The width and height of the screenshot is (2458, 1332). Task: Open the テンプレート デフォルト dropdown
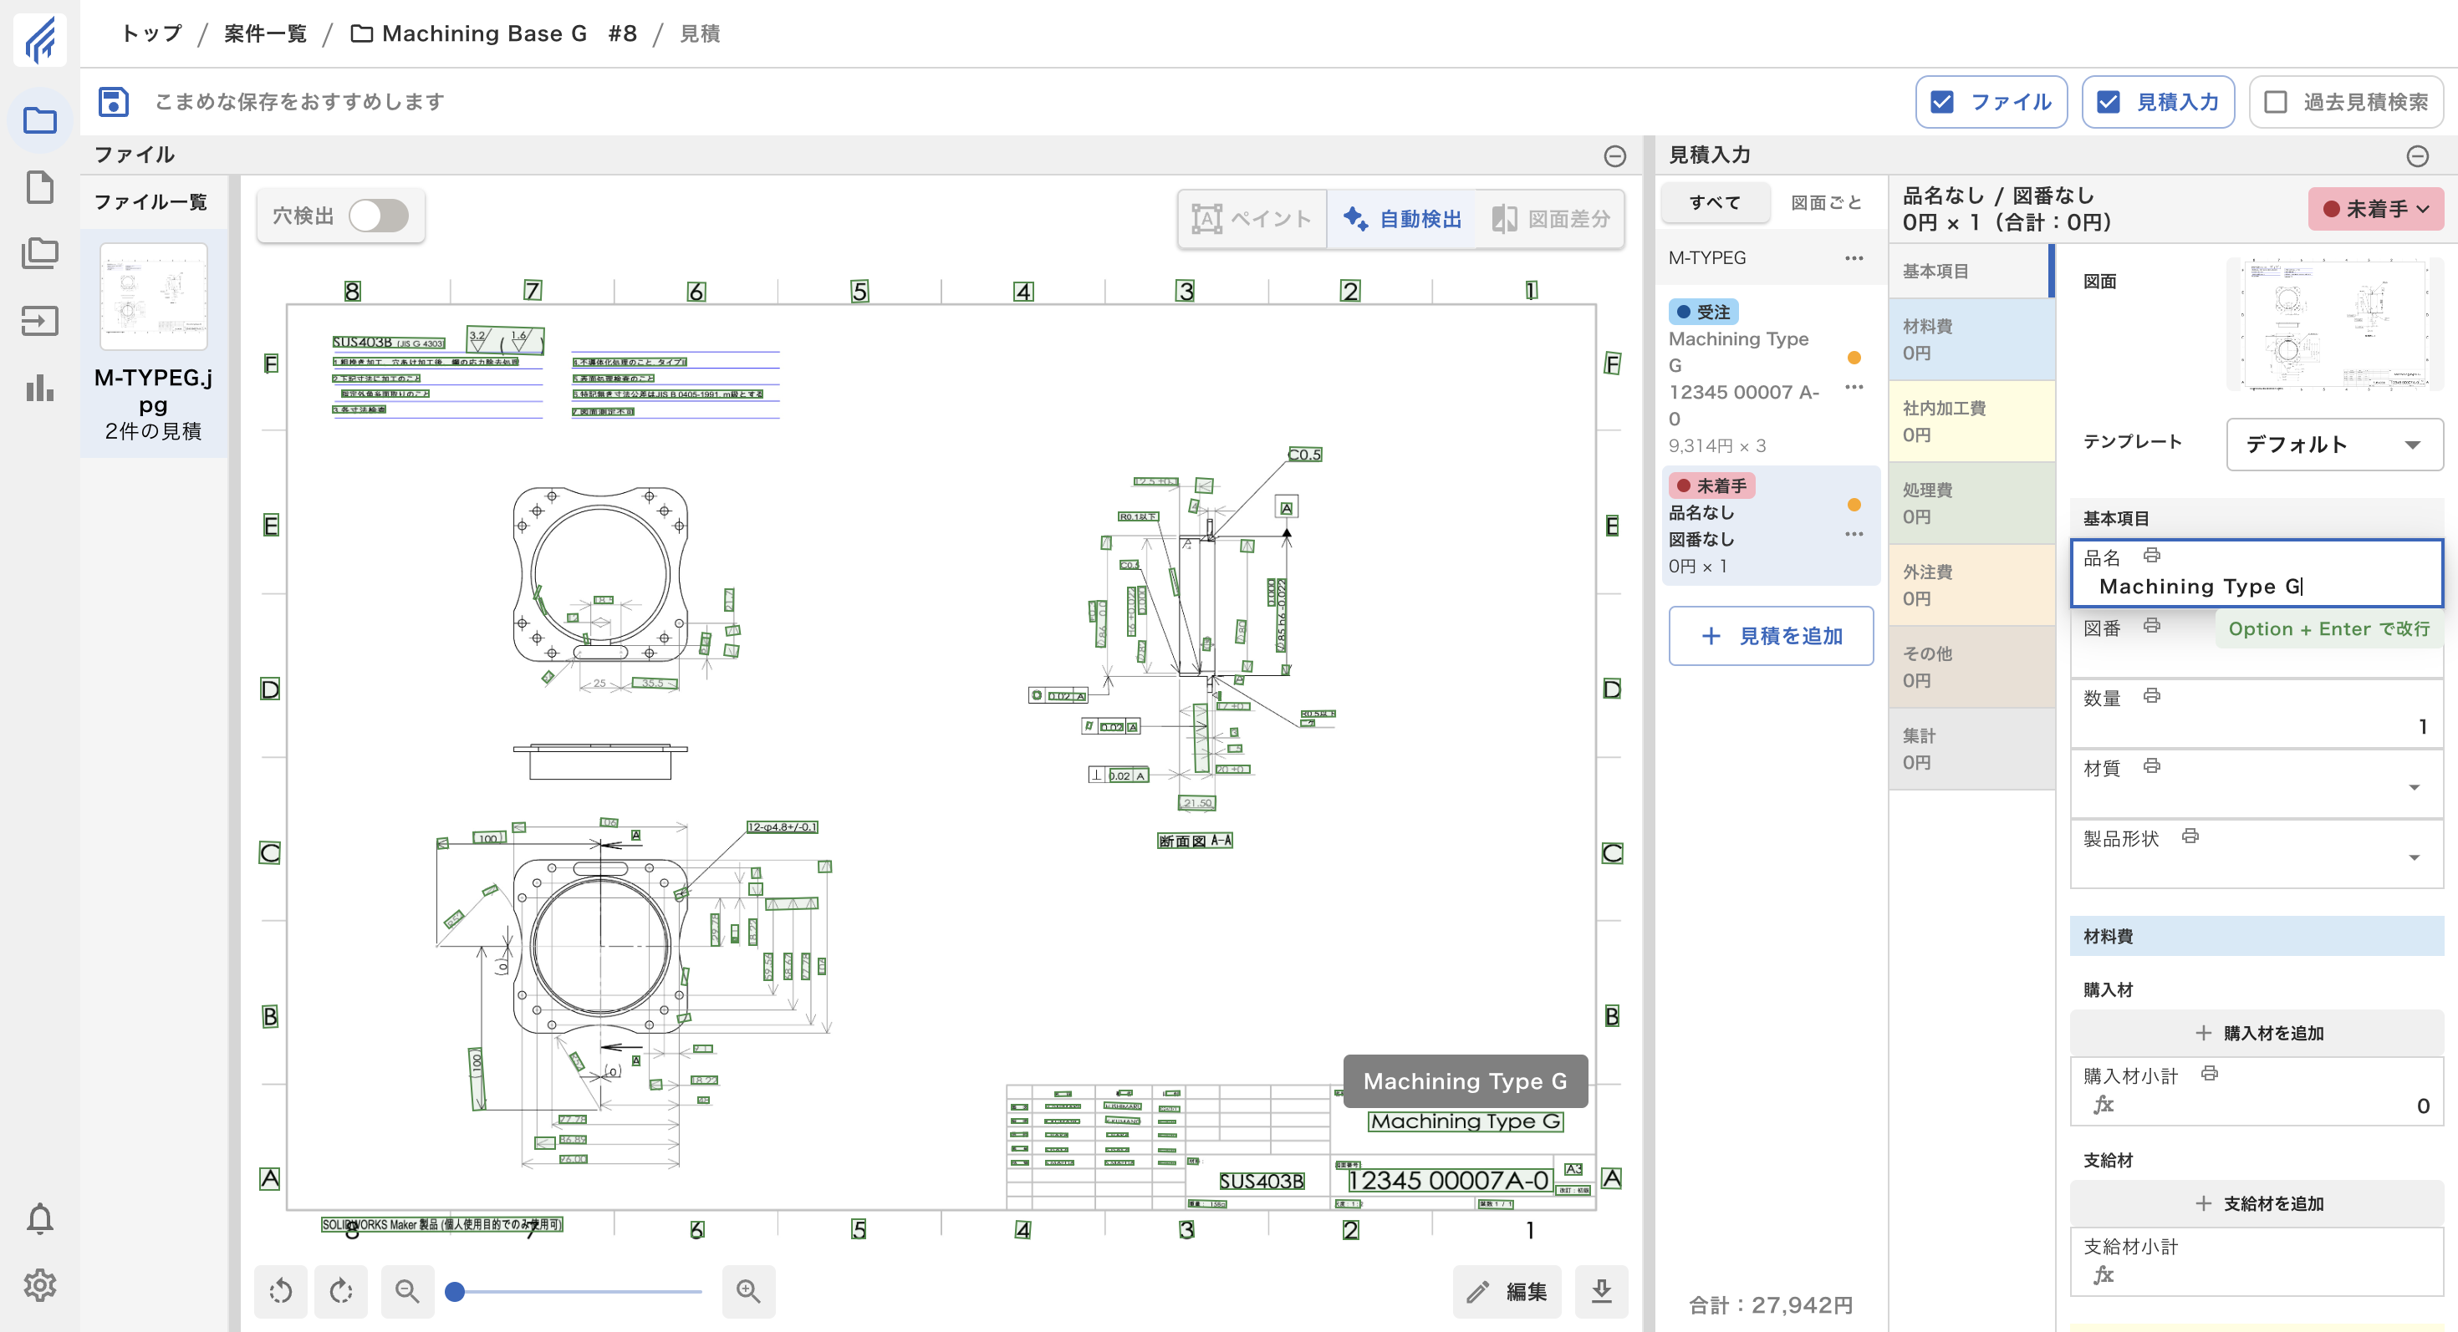click(2334, 445)
